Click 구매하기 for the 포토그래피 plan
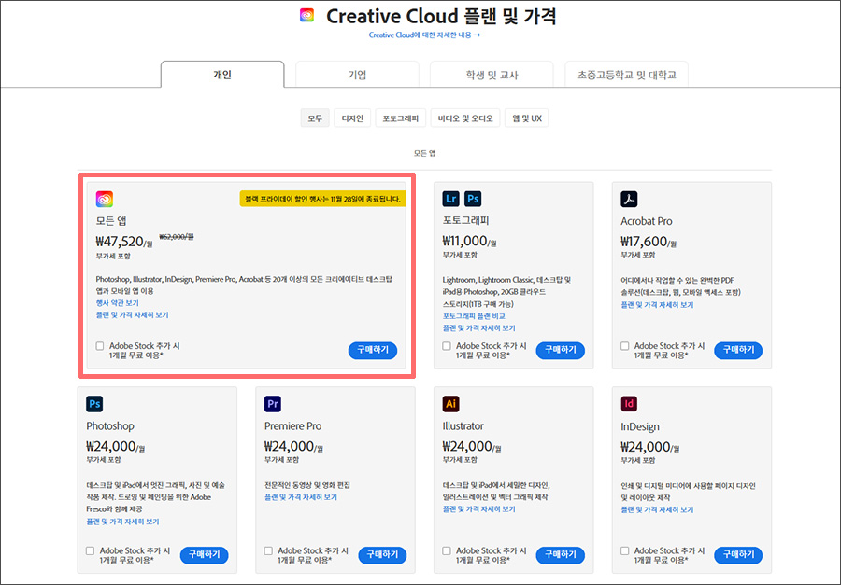The height and width of the screenshot is (585, 841). click(561, 350)
